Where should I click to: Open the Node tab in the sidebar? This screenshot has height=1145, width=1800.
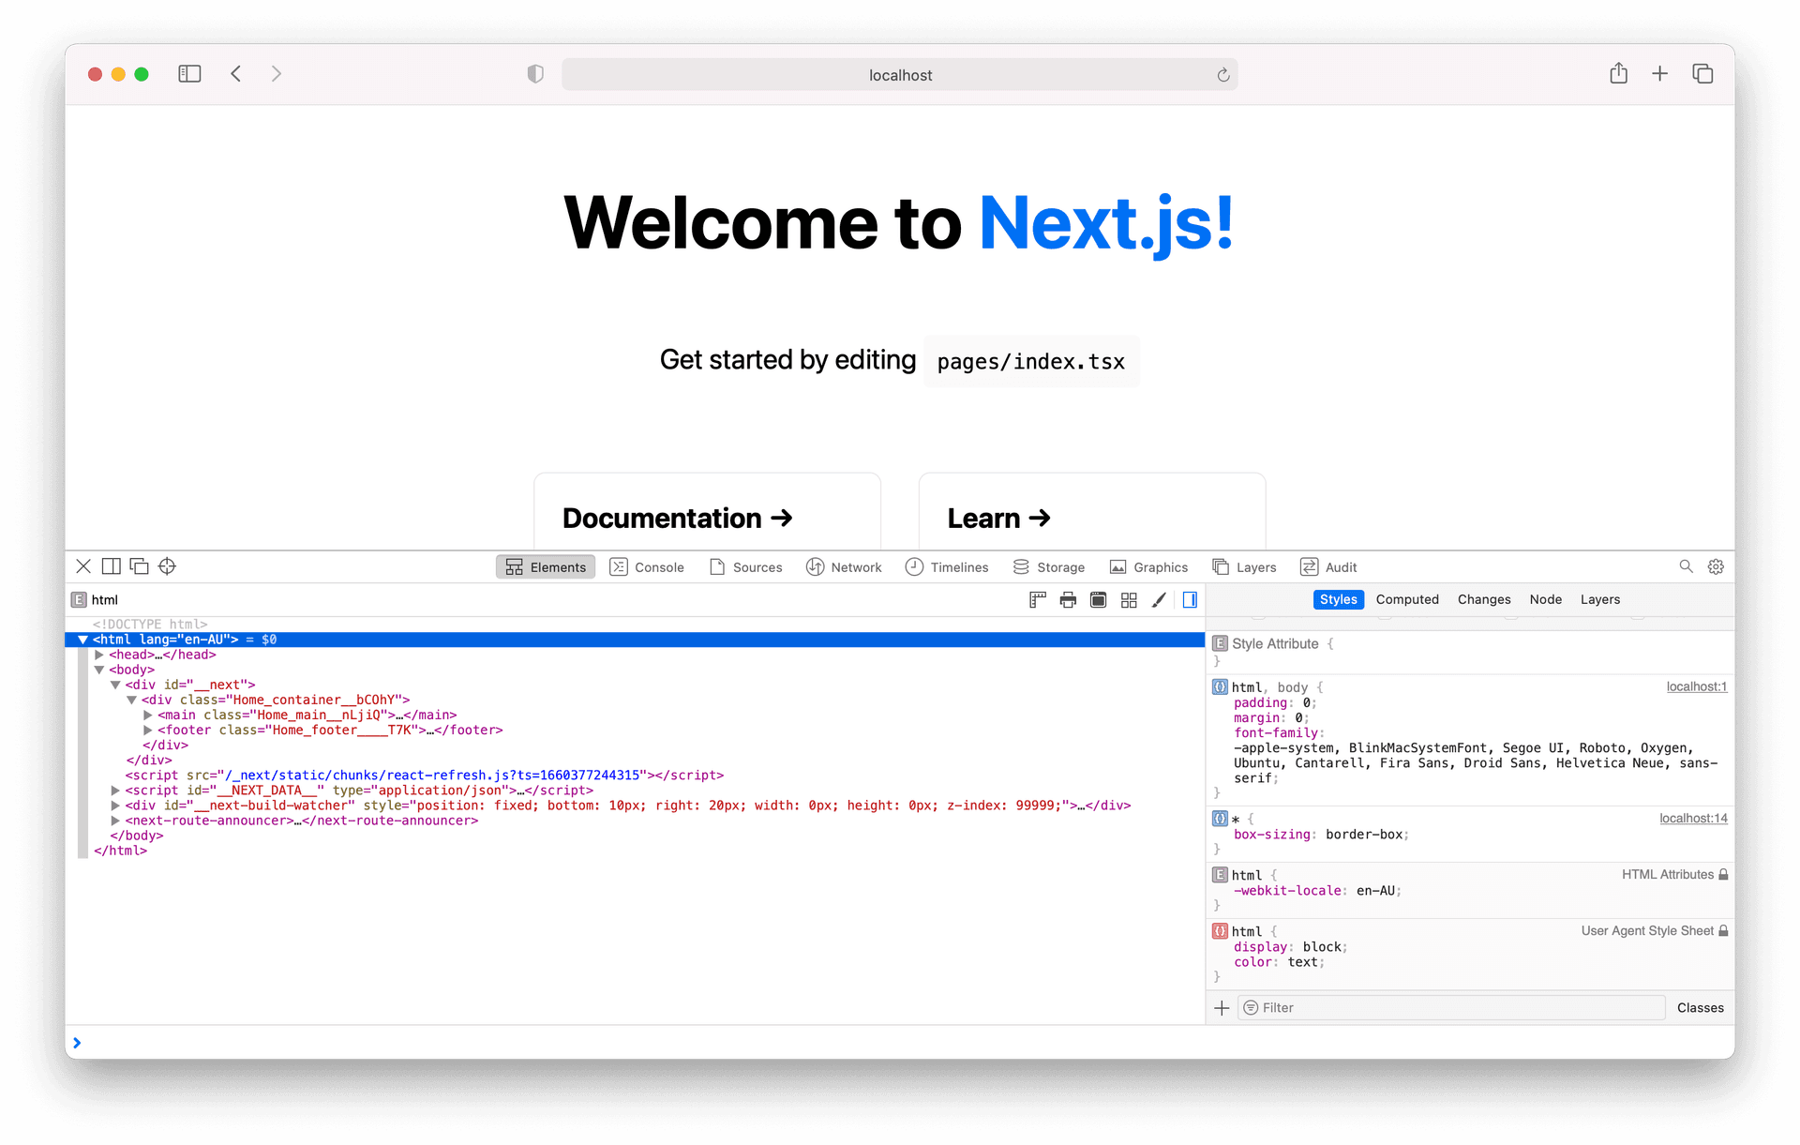[x=1545, y=599]
